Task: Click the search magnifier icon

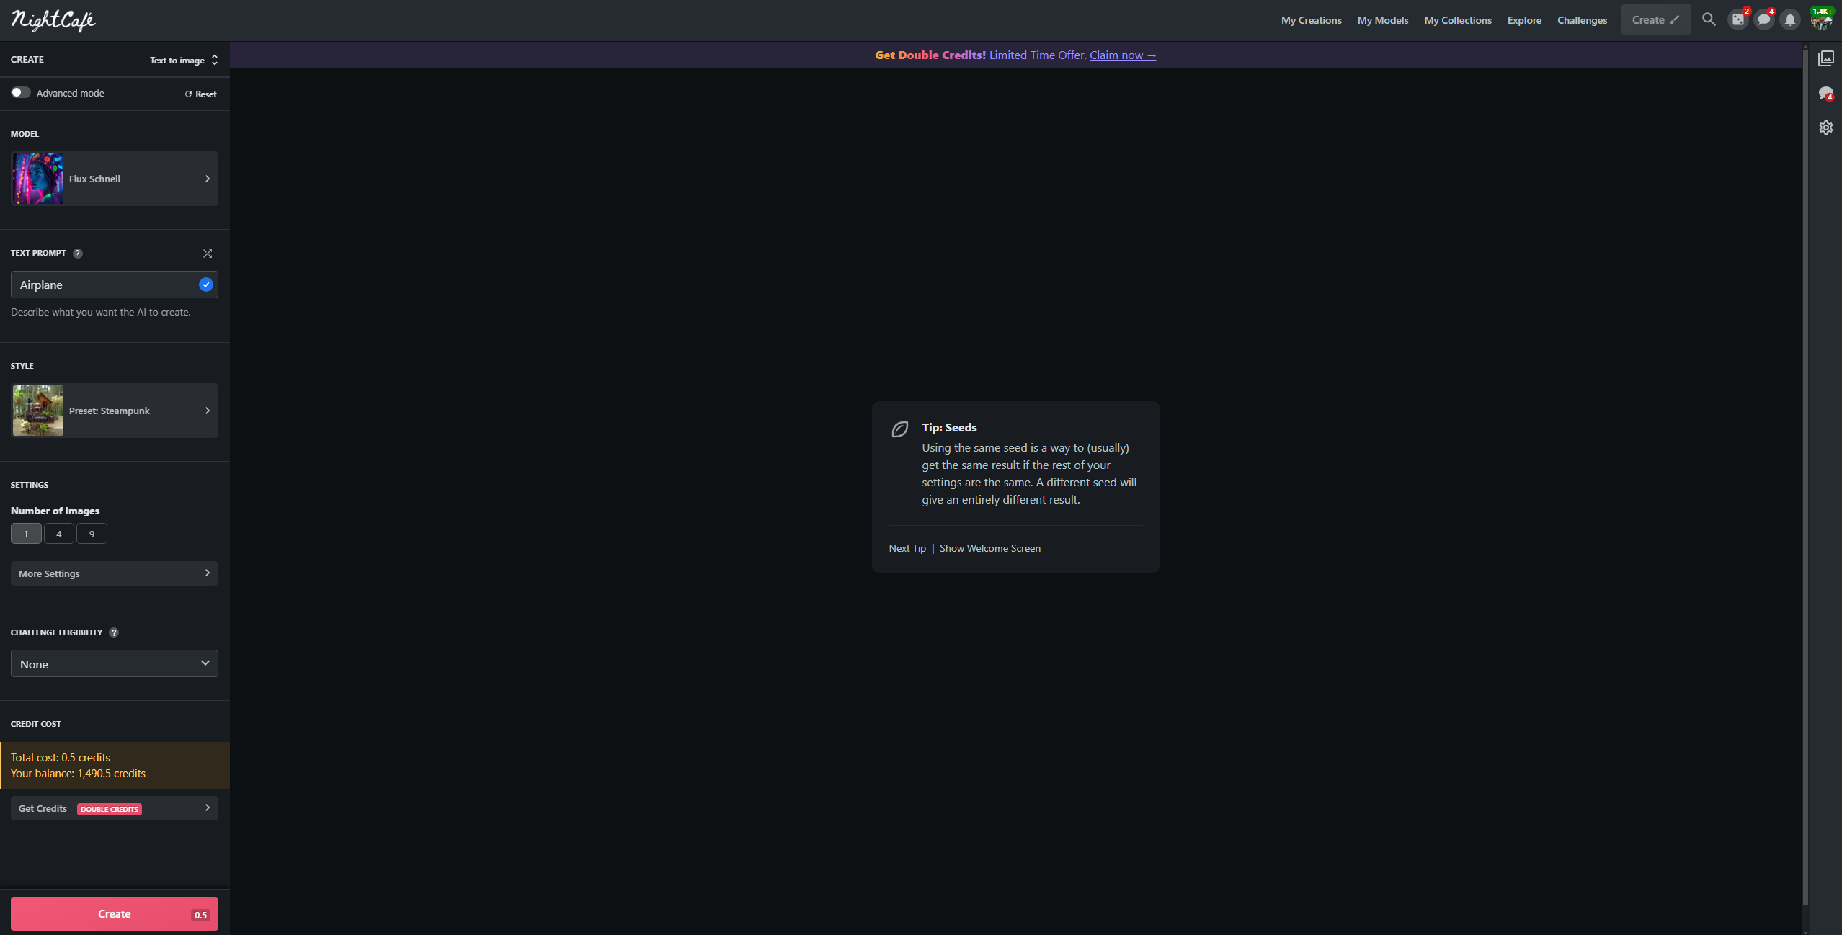Action: tap(1709, 19)
